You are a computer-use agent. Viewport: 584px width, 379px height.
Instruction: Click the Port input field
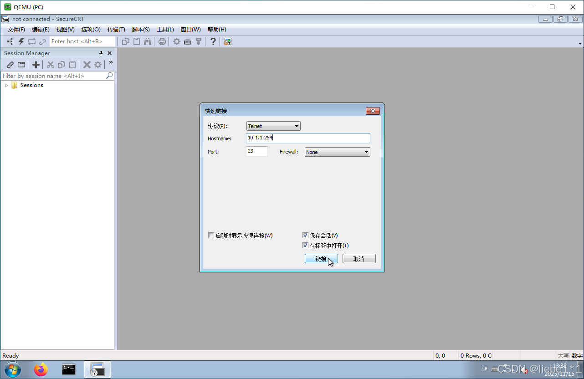point(257,151)
